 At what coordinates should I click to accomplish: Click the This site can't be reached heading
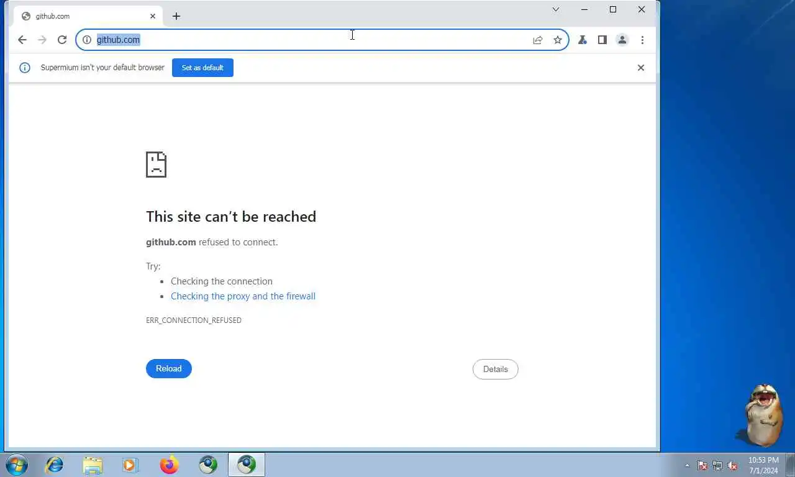[x=231, y=216]
